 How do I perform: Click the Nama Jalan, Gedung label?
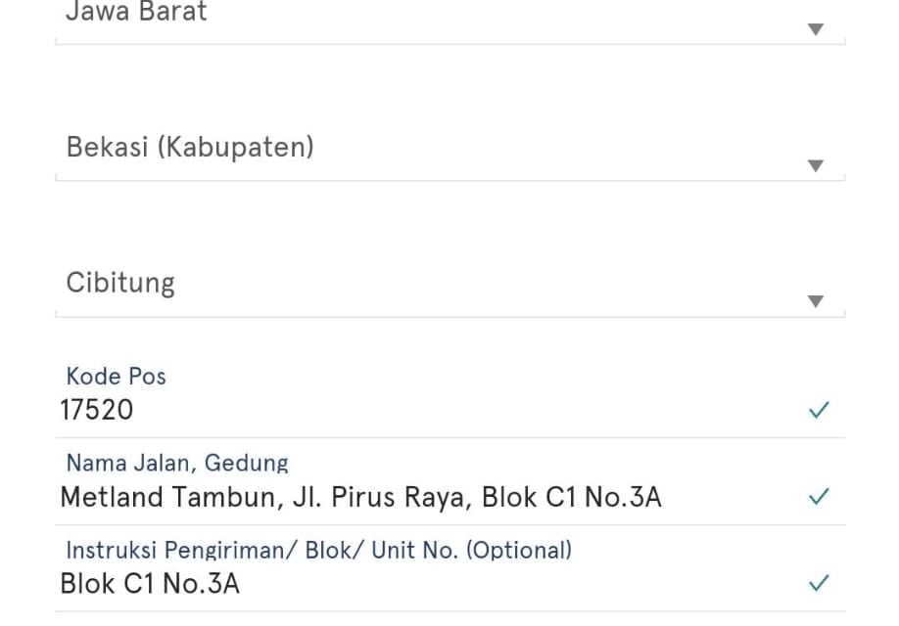click(x=177, y=463)
